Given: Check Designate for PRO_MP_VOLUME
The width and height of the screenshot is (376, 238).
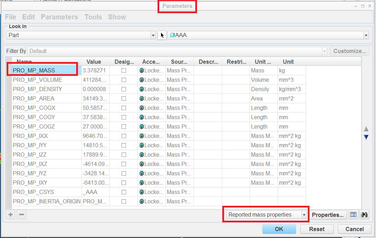Looking at the screenshot, I should (x=123, y=80).
